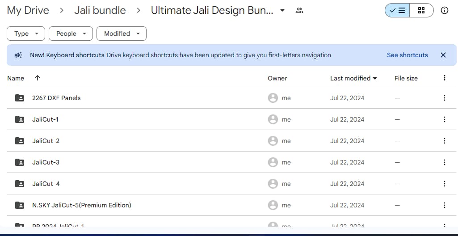Click the JaliCut-1 shared folder icon
Image resolution: width=458 pixels, height=236 pixels.
click(20, 119)
